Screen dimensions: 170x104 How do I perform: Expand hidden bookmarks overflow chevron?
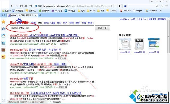tap(160, 11)
